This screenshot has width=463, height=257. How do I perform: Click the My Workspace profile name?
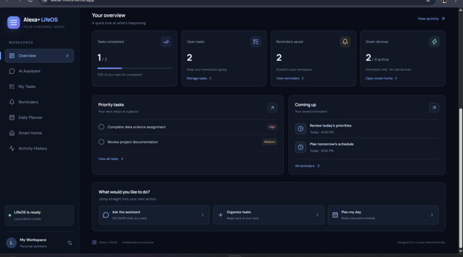(x=33, y=240)
